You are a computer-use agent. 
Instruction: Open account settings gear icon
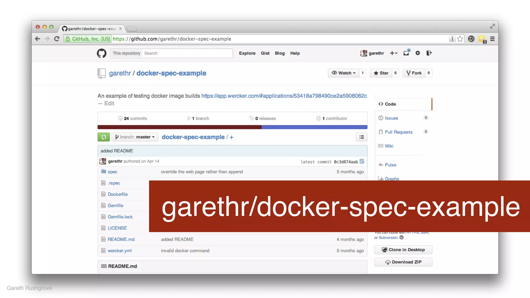(418, 53)
